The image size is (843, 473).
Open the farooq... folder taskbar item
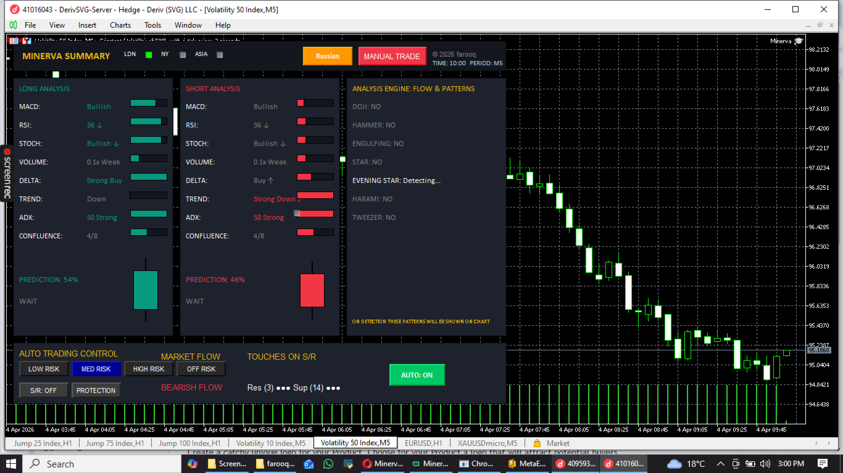point(275,464)
